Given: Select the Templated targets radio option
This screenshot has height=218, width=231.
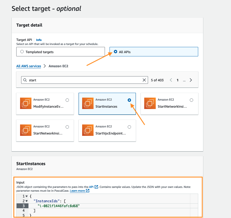Looking at the screenshot, I should pos(22,52).
